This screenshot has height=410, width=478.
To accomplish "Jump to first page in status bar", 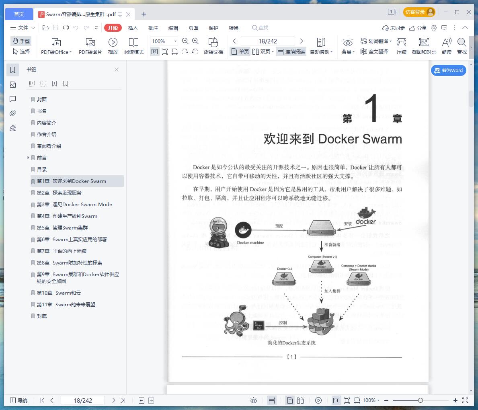I will (42, 400).
